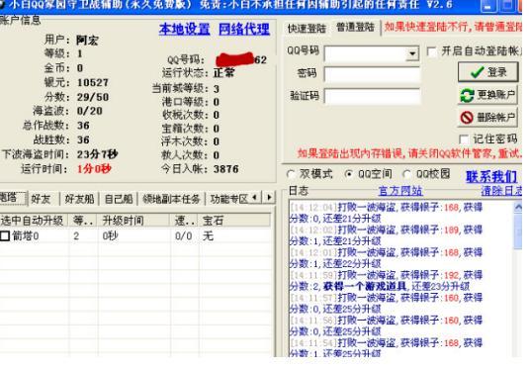Open the 本地设置 local settings link
Image resolution: width=529 pixels, height=370 pixels.
tap(184, 29)
